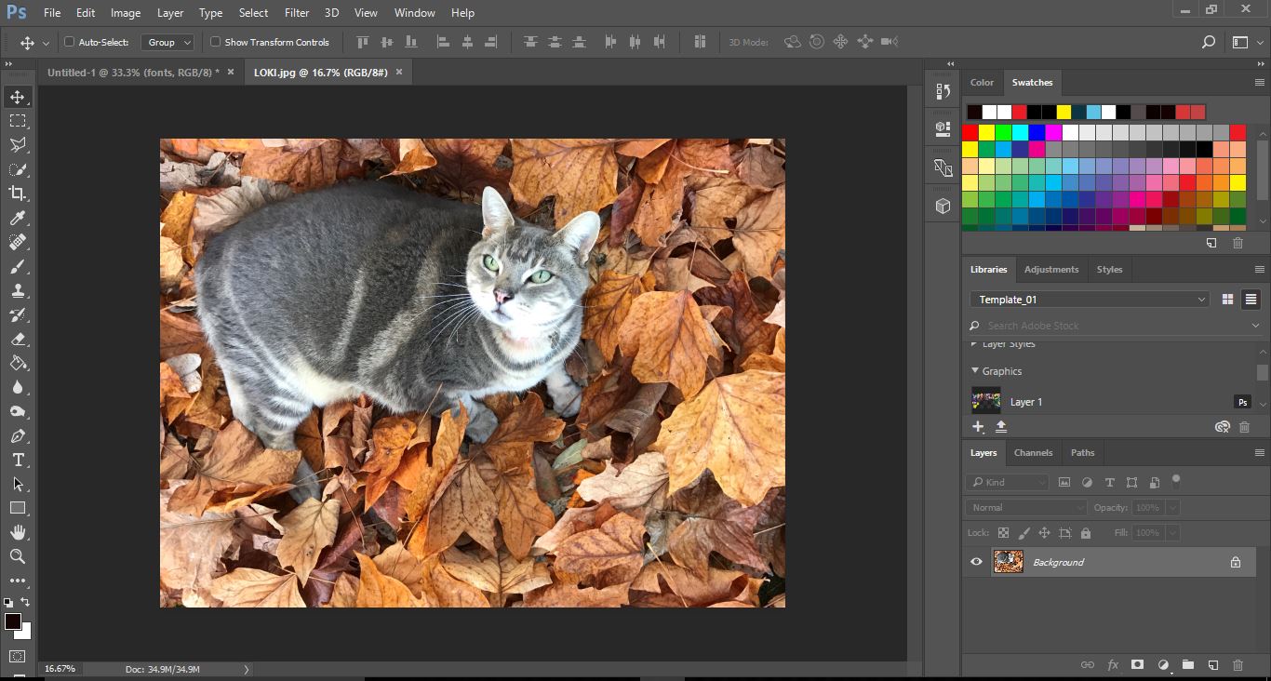Pick the magenta swatch in Swatches
1271x681 pixels.
[x=1053, y=132]
